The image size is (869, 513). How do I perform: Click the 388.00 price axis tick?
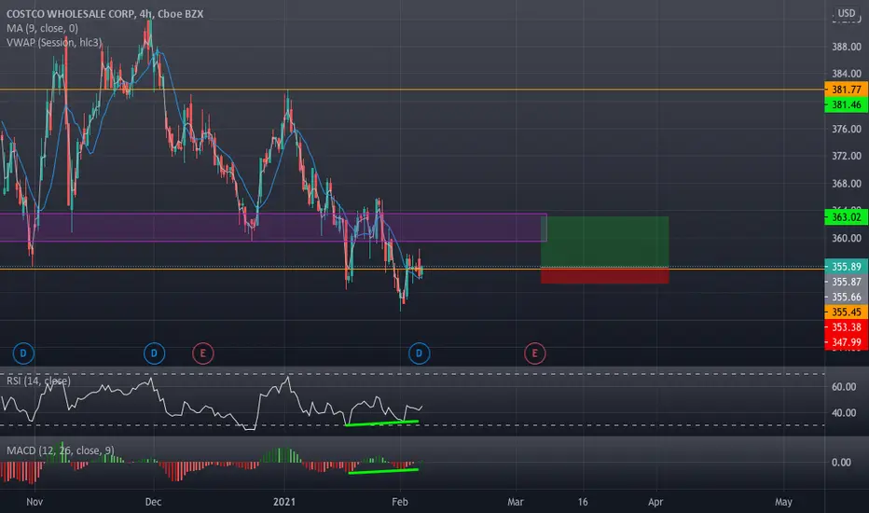[x=847, y=48]
